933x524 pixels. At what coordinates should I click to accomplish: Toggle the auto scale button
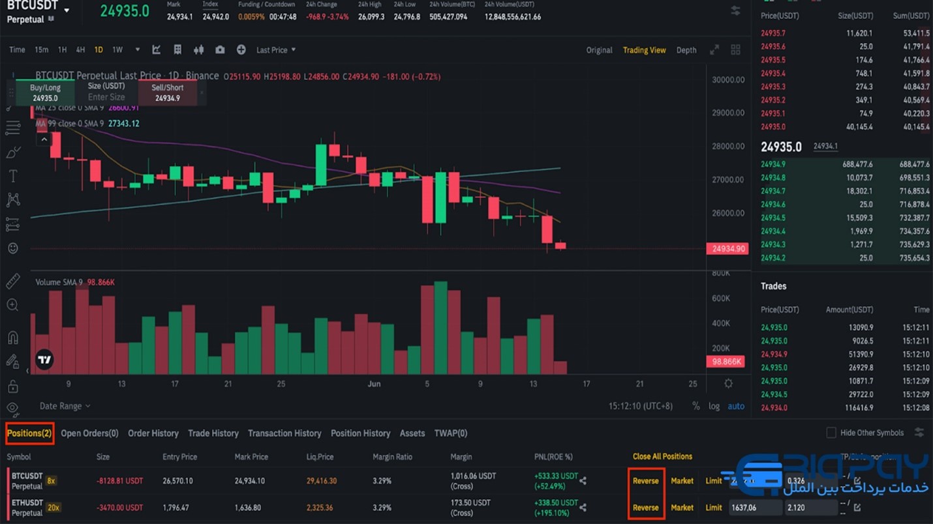click(x=736, y=406)
